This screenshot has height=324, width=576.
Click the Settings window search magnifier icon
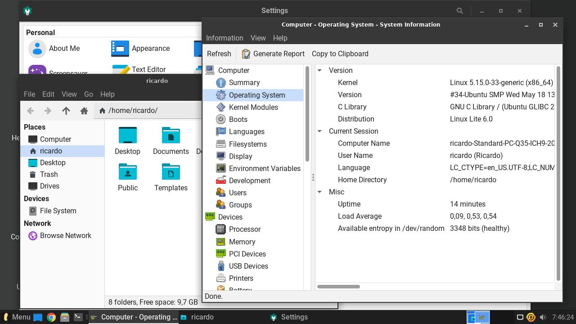[459, 11]
